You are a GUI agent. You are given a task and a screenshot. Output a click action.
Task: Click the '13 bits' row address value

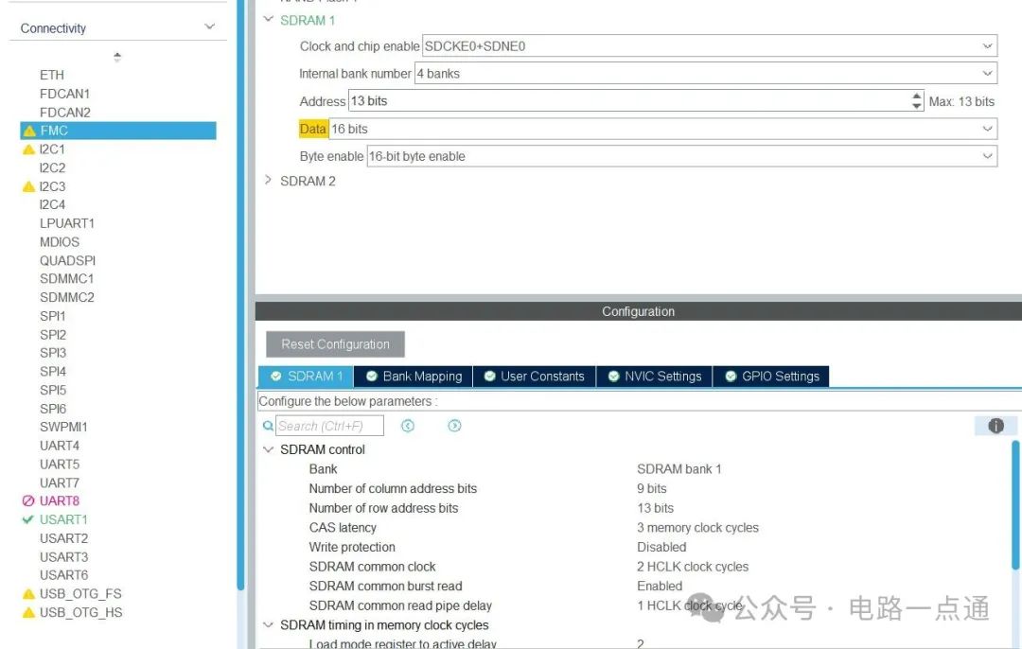pos(655,508)
